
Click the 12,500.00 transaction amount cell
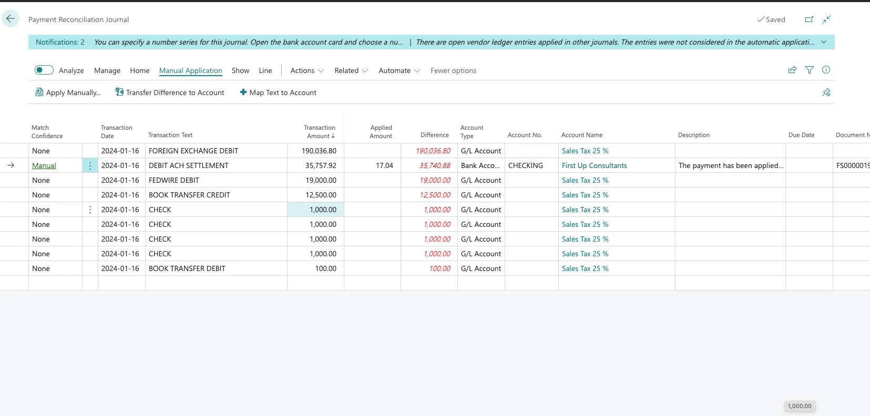click(x=315, y=195)
